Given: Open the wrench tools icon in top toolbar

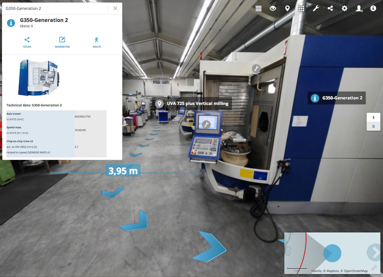Looking at the screenshot, I should pos(316,9).
